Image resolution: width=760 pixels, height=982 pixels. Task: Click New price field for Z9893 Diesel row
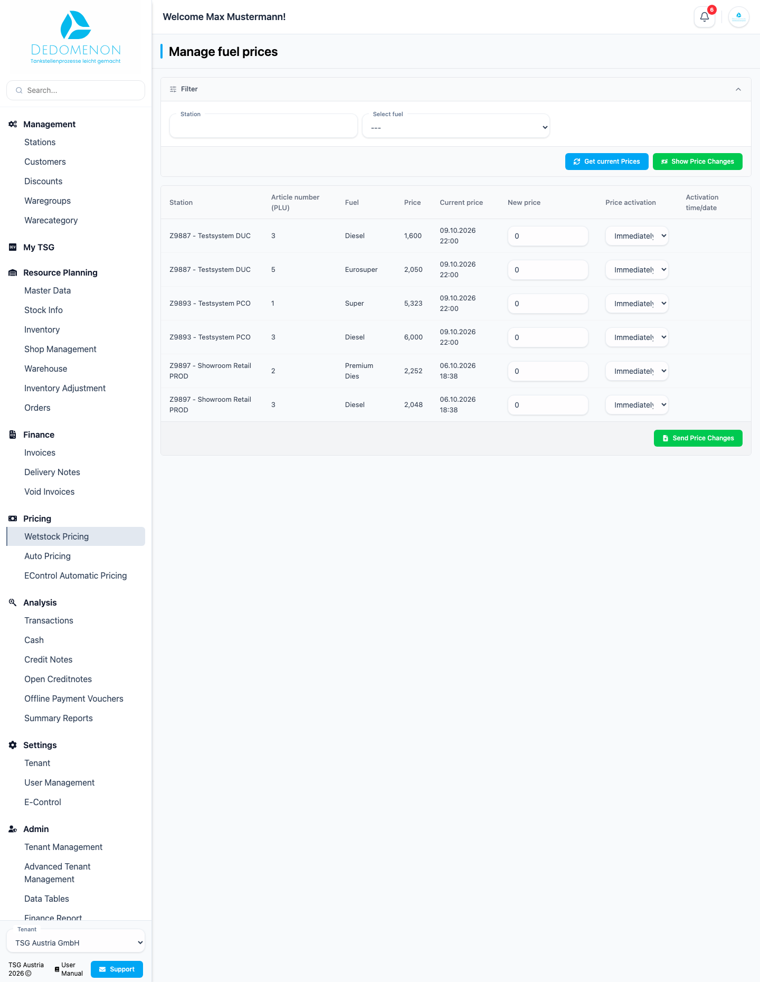pyautogui.click(x=548, y=337)
